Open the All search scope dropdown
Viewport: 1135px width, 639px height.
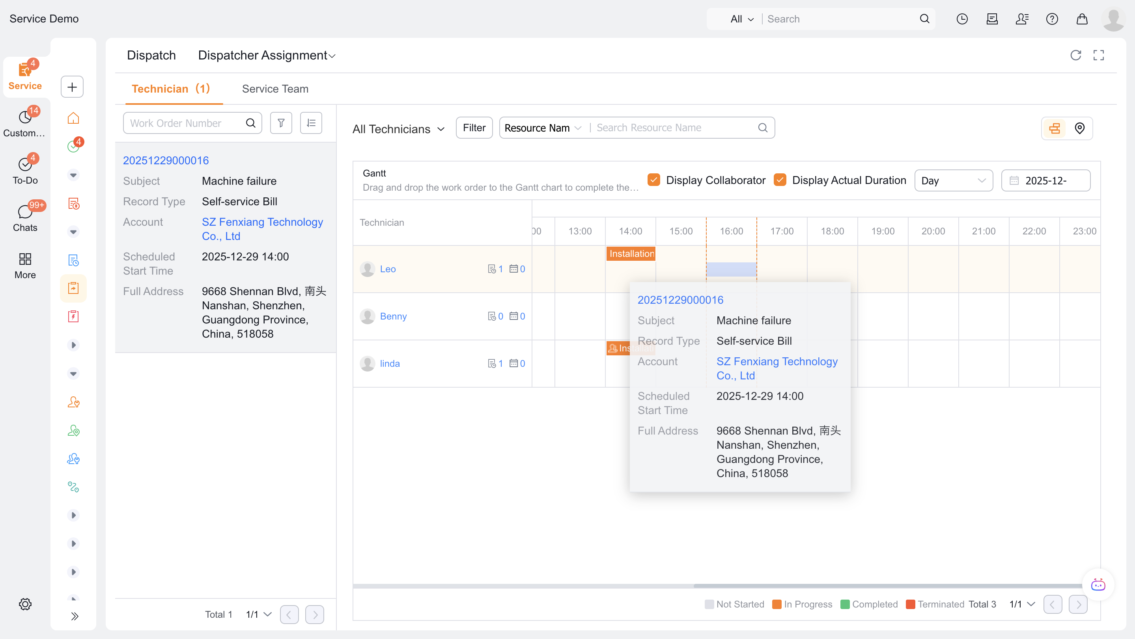point(742,19)
